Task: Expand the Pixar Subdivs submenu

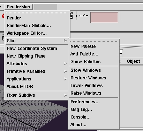Action: click(37, 95)
